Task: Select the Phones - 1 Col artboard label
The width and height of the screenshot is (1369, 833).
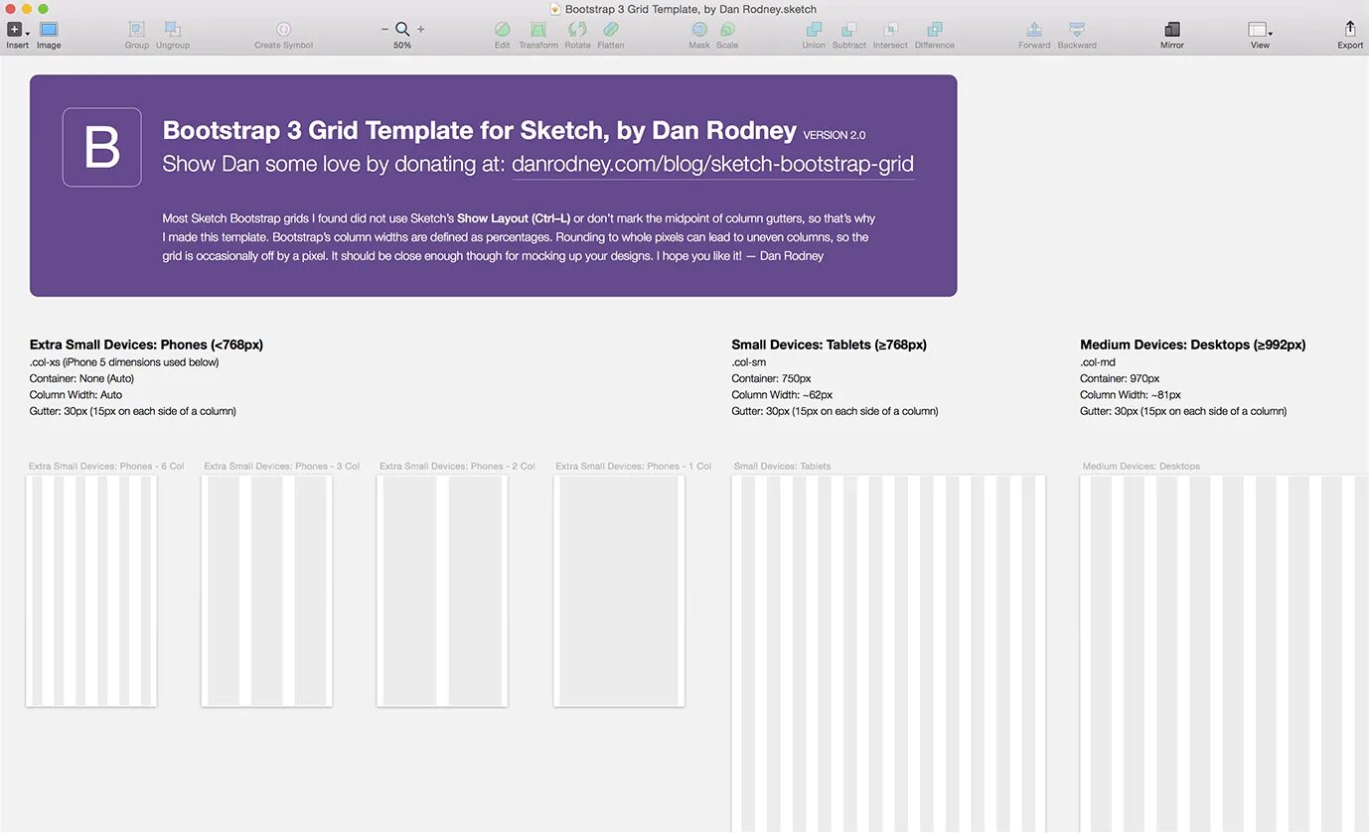Action: 634,466
